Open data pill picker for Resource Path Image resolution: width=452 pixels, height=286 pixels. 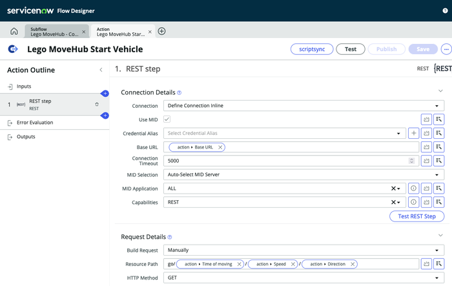(438, 264)
